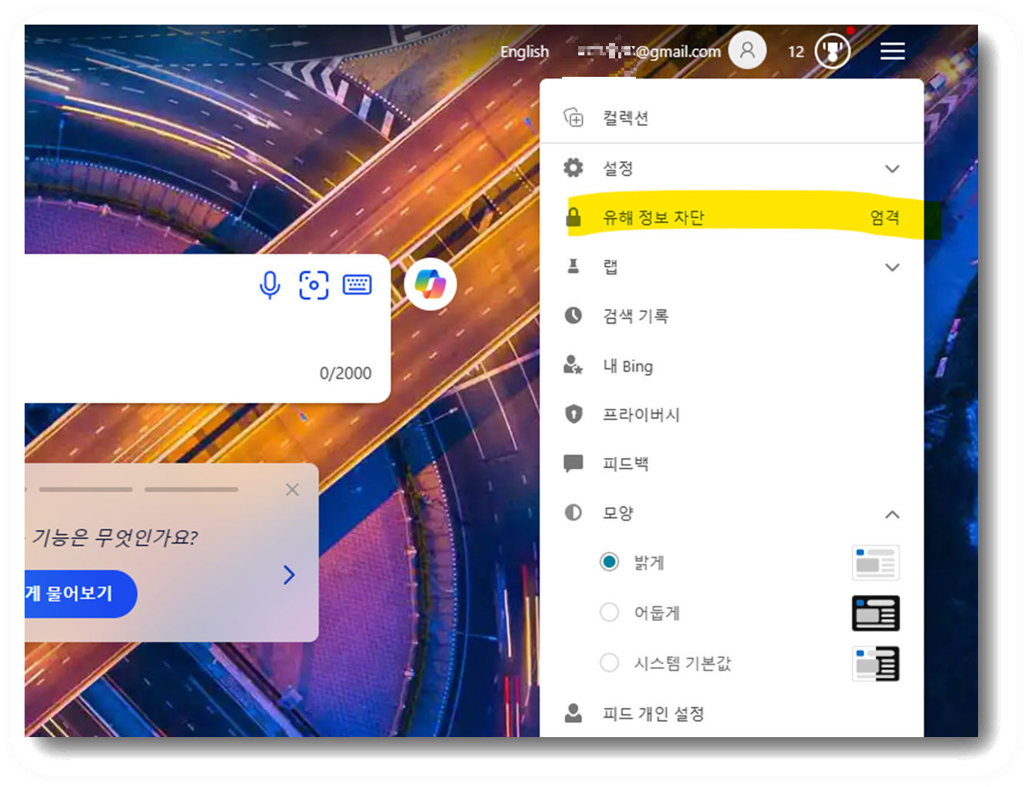The height and width of the screenshot is (787, 1028).
Task: Click system default theme preview thumbnail
Action: pos(876,663)
